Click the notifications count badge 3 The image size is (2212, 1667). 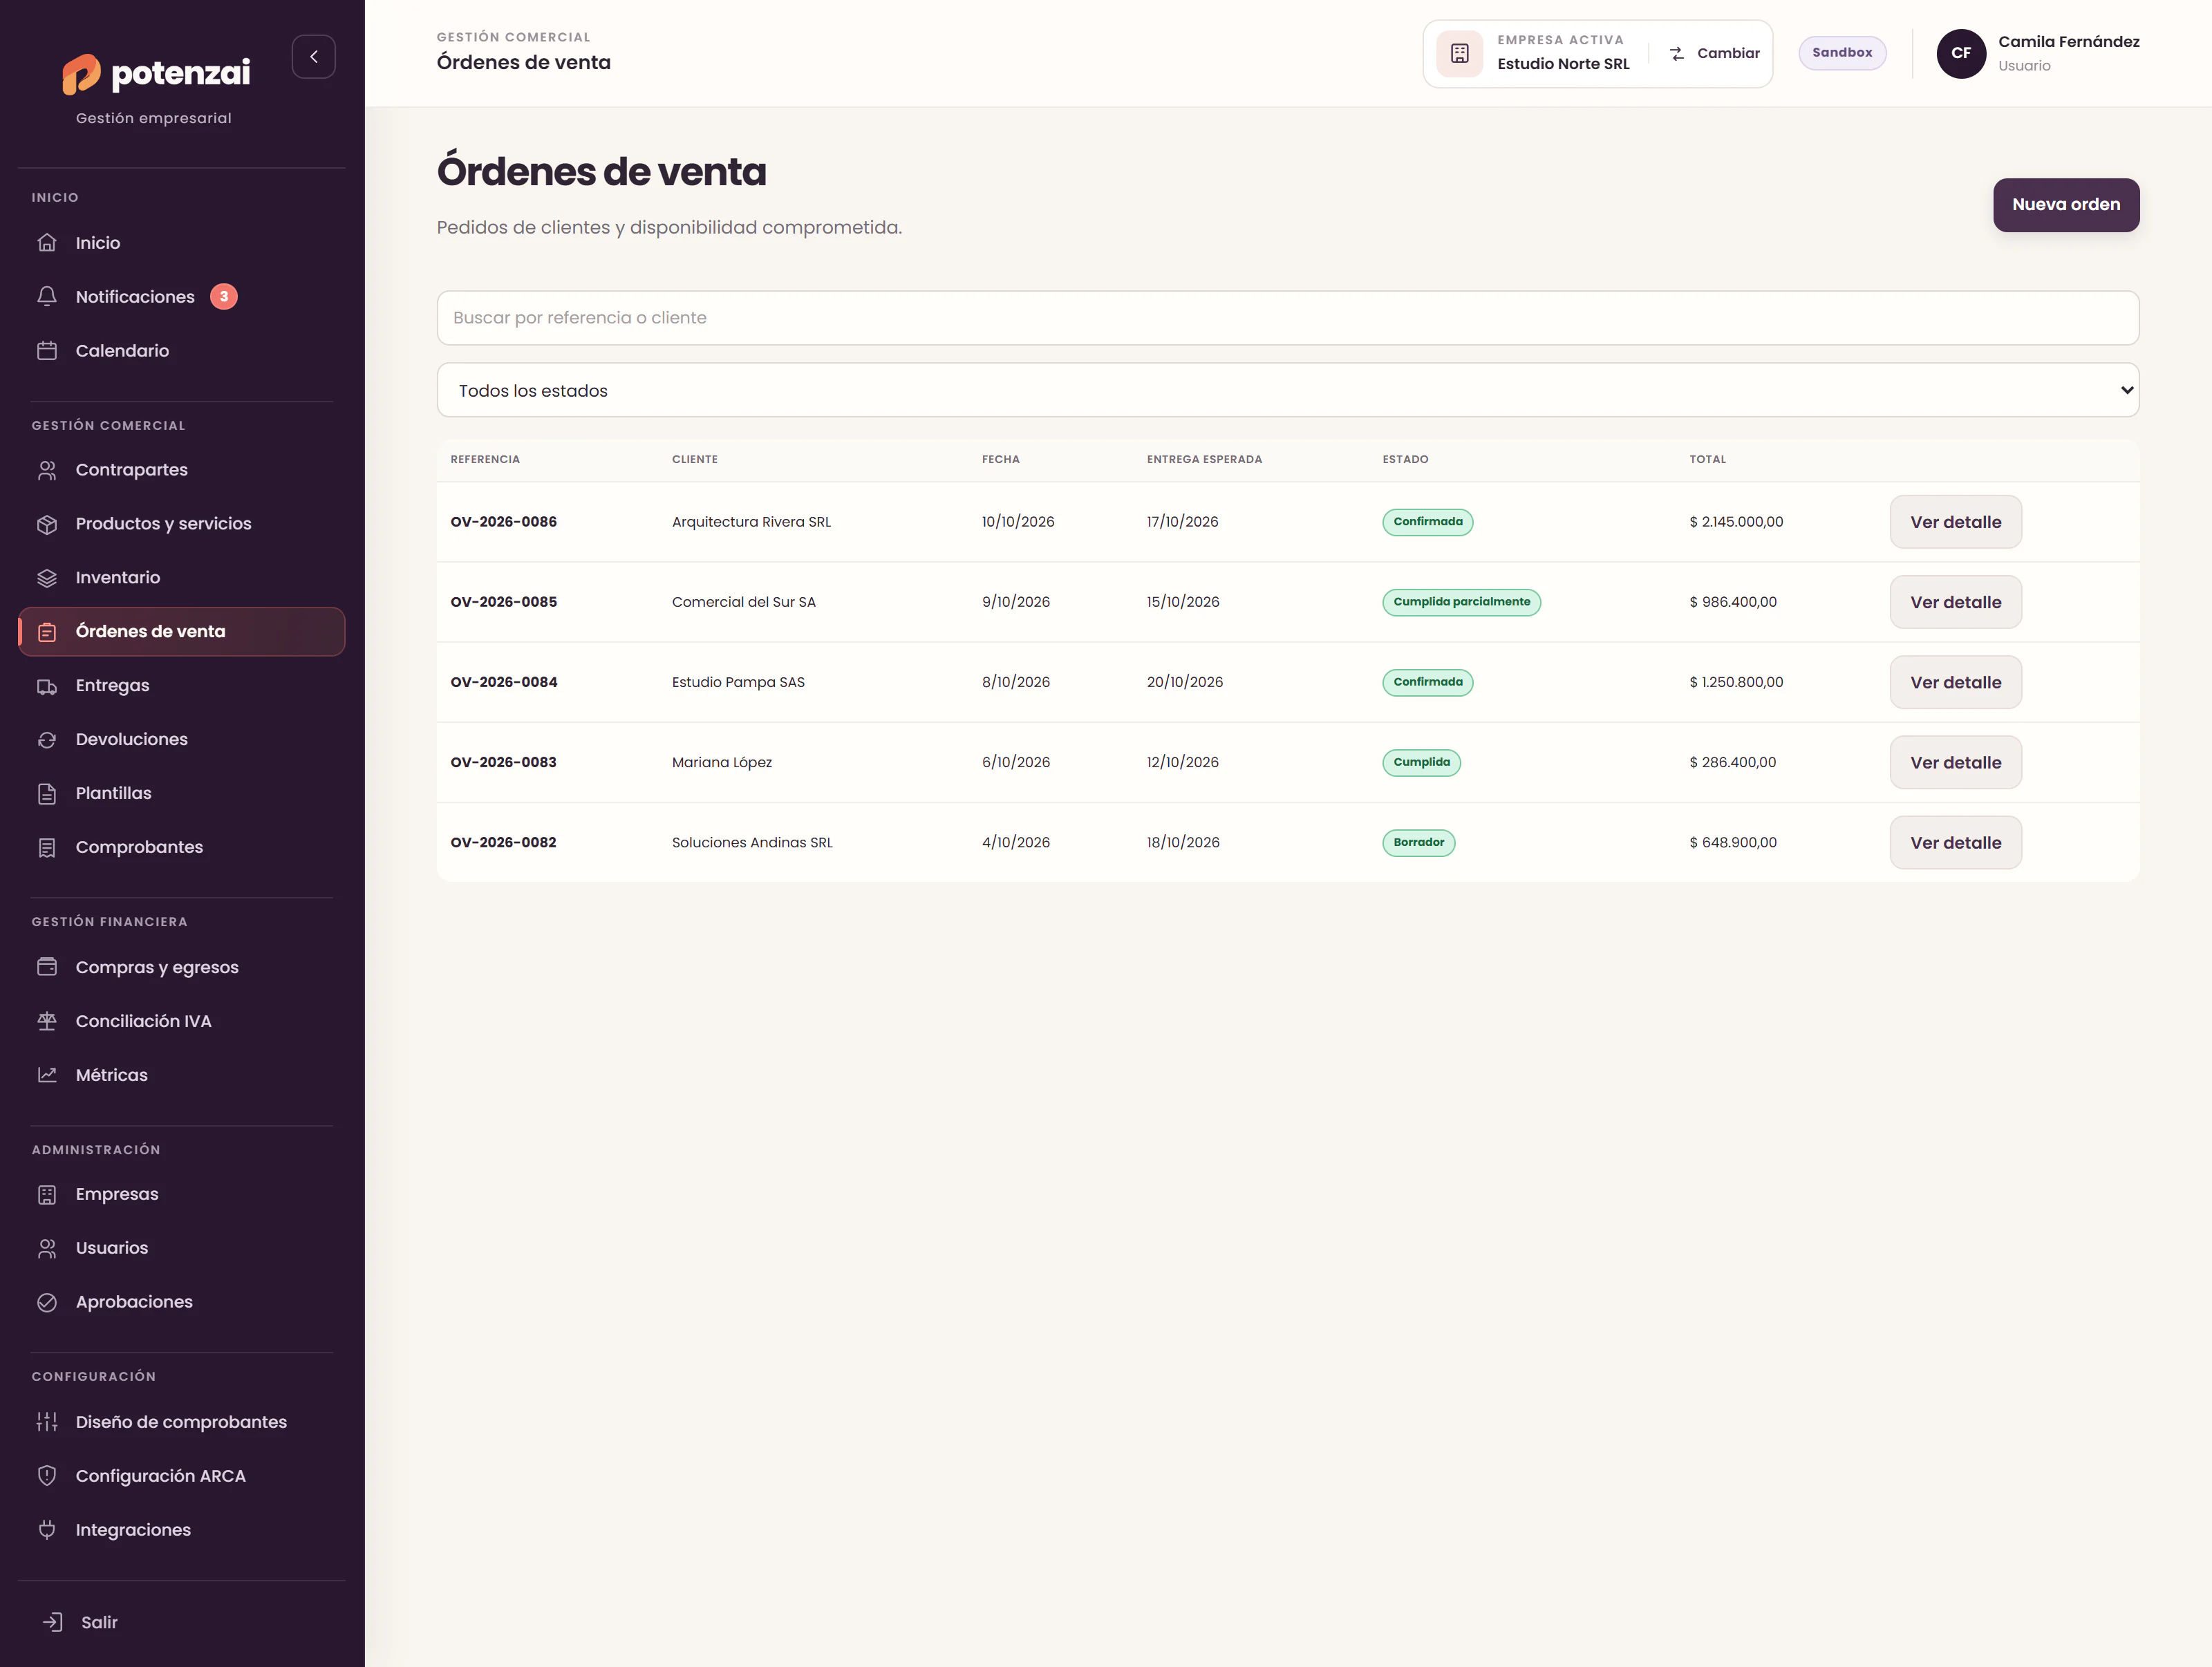tap(224, 297)
